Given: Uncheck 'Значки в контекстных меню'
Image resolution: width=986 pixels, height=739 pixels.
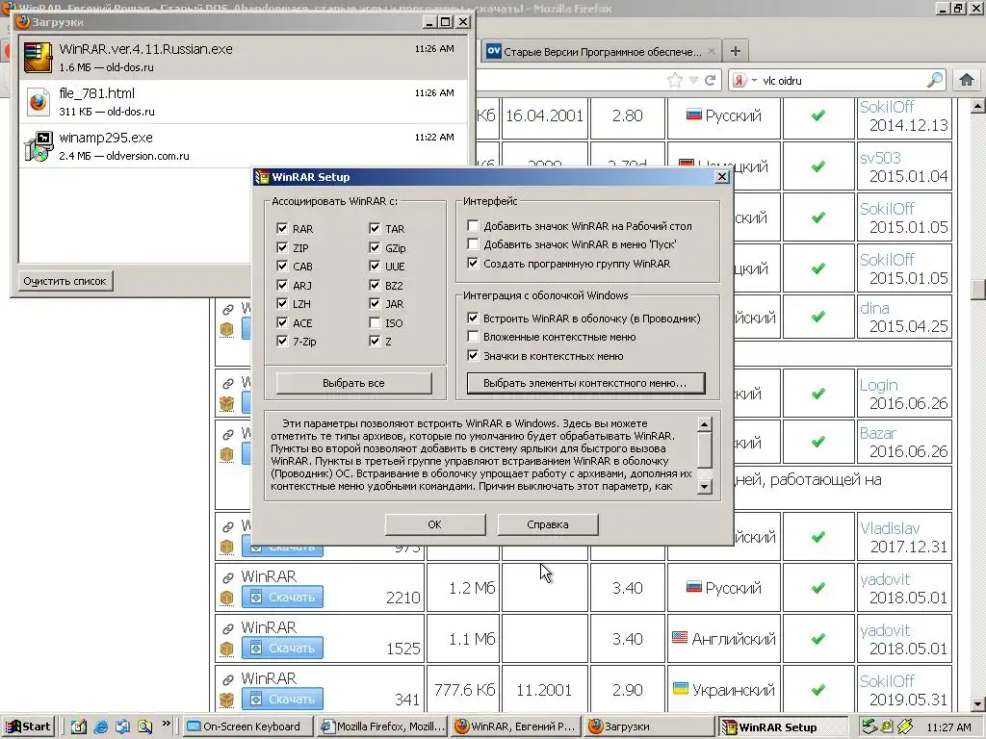Looking at the screenshot, I should (473, 356).
